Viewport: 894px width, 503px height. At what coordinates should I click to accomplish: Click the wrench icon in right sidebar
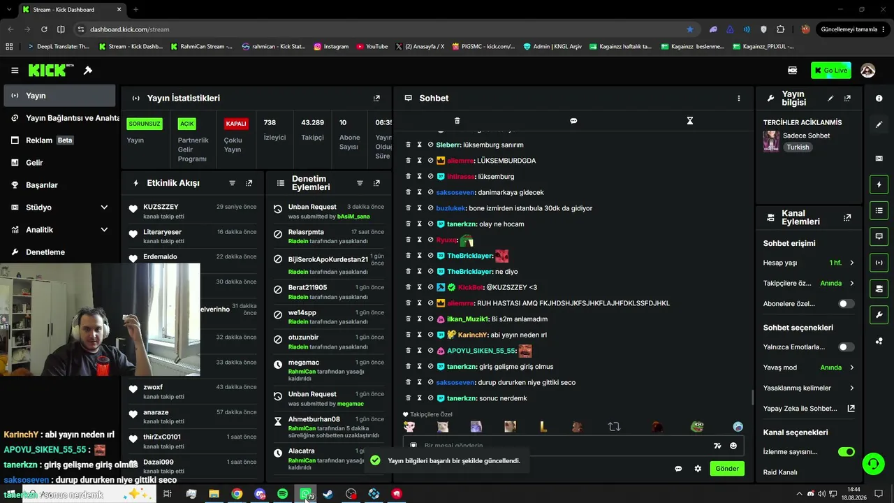coord(879,314)
